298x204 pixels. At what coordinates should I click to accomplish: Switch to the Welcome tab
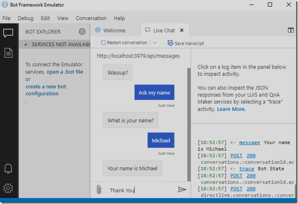point(115,30)
